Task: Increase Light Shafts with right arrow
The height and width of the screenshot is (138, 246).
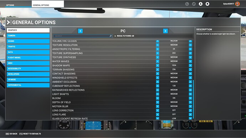Action: (x=190, y=94)
